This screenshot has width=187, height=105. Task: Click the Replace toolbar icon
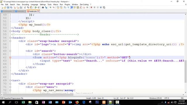[46, 7]
